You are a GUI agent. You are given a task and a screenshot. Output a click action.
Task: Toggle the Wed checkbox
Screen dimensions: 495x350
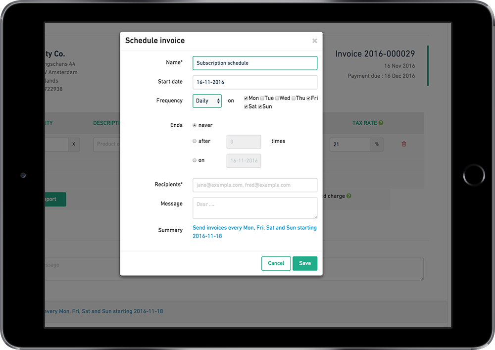(x=277, y=98)
